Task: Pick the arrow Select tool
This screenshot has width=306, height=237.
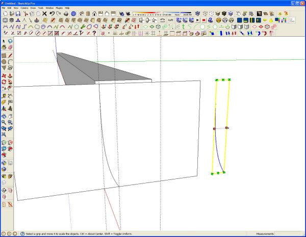Action: (x=4, y=41)
